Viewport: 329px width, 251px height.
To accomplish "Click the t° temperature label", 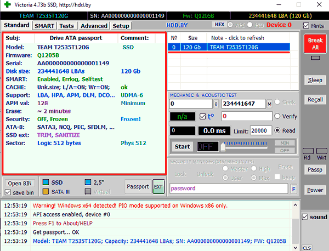I will point(211,116).
